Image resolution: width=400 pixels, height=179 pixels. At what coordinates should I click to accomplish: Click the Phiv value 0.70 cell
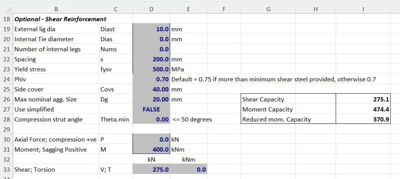[x=151, y=79]
